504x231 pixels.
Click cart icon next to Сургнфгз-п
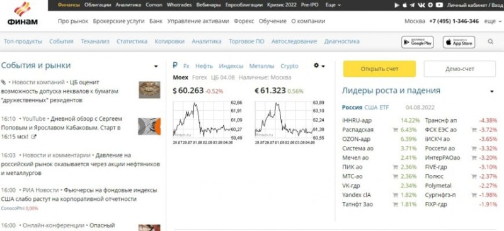point(474,195)
